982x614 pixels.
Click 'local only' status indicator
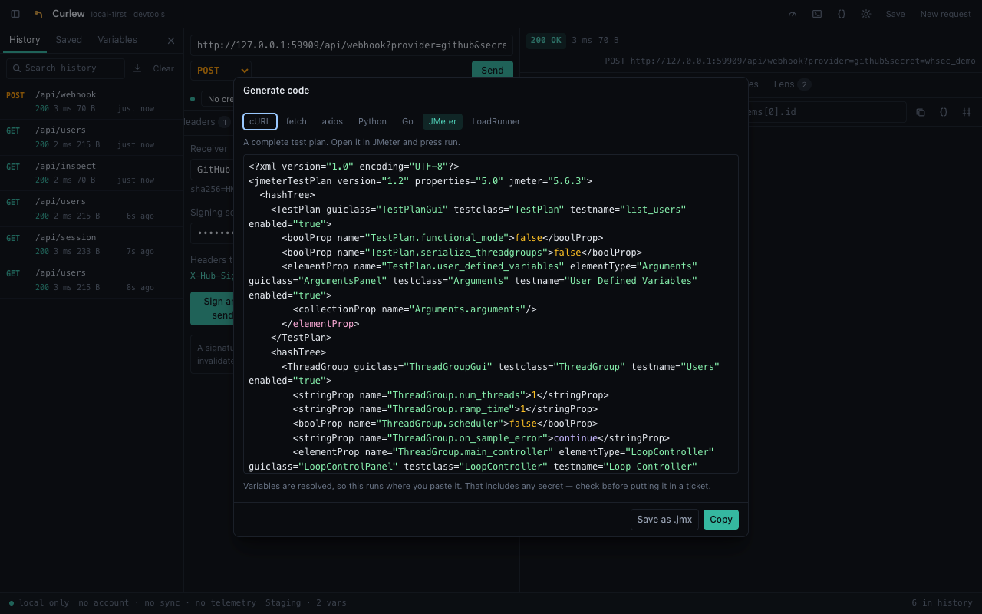(x=39, y=602)
